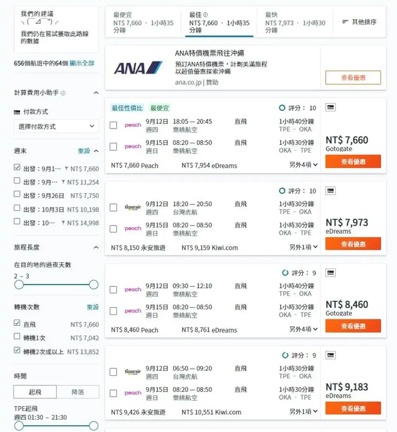Switch to the 最便宜 sort tab
397x432 pixels.
coord(143,22)
